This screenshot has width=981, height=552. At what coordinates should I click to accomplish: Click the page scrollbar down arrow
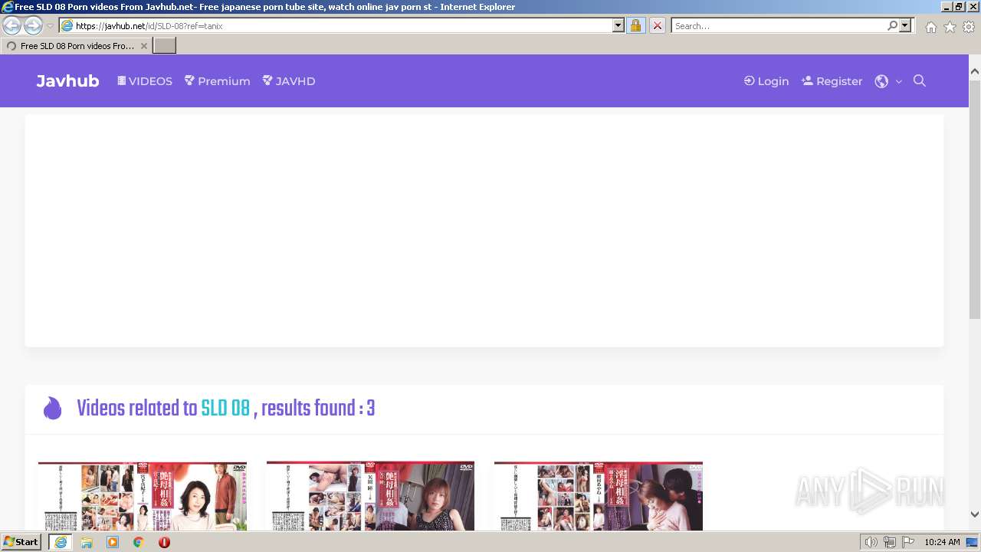tap(975, 514)
